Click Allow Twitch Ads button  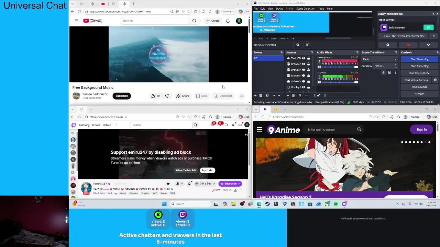coord(186,170)
